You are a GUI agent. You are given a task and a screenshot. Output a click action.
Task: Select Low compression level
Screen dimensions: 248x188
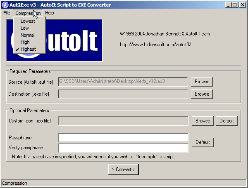29,28
